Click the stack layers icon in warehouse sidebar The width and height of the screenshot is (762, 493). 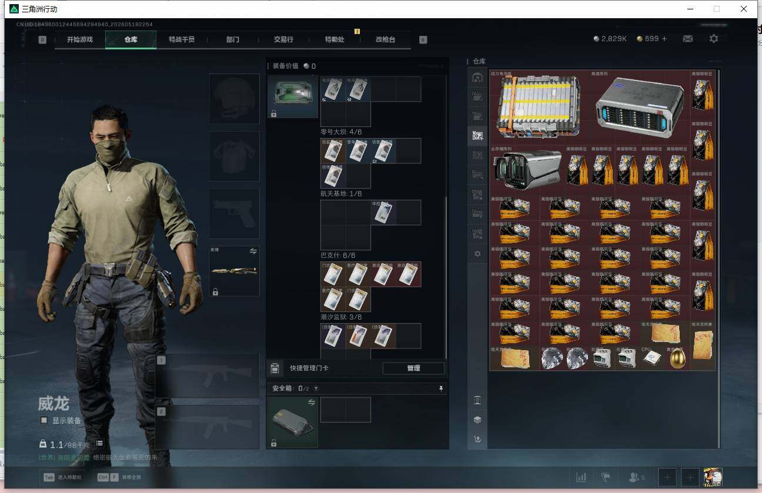[477, 420]
